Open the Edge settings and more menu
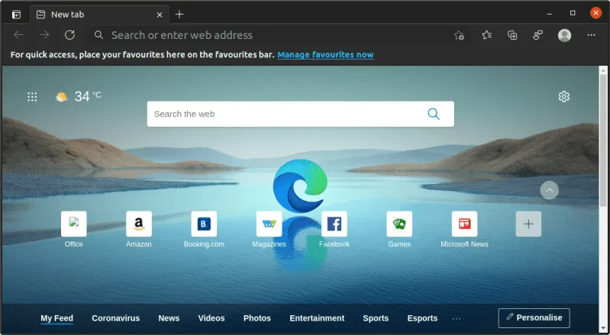The height and width of the screenshot is (335, 610). click(591, 35)
